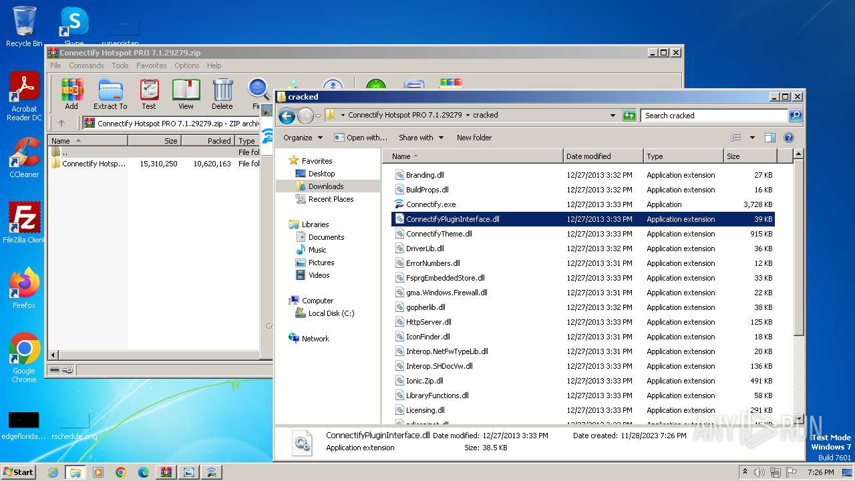Screen dimensions: 855x481
Task: Sort Explorer files by Type column
Action: pyautogui.click(x=684, y=156)
